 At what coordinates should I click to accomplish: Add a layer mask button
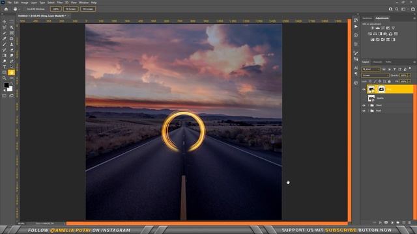coord(386,222)
